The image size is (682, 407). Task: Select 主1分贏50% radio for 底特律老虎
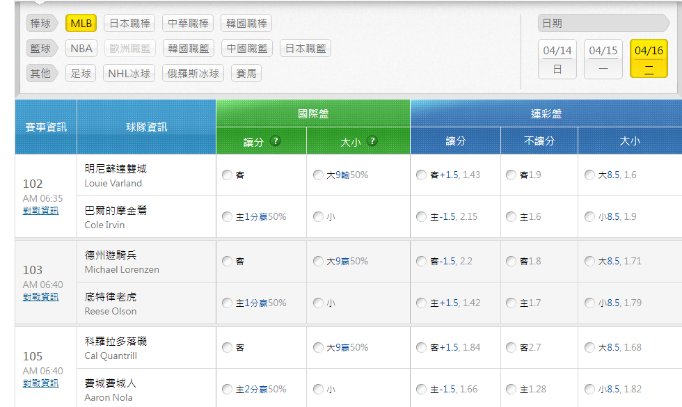[x=227, y=303]
